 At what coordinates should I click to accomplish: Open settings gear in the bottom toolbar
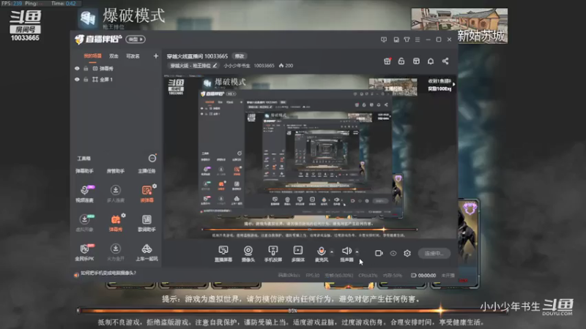pyautogui.click(x=407, y=253)
